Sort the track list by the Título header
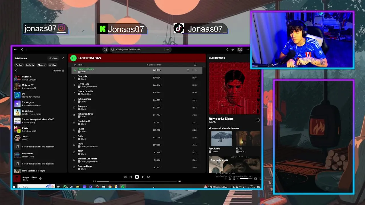365x205 pixels. coord(80,65)
